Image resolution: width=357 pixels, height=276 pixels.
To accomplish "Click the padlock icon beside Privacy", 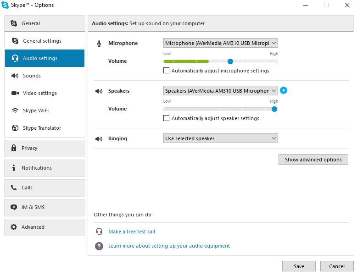I will click(14, 148).
